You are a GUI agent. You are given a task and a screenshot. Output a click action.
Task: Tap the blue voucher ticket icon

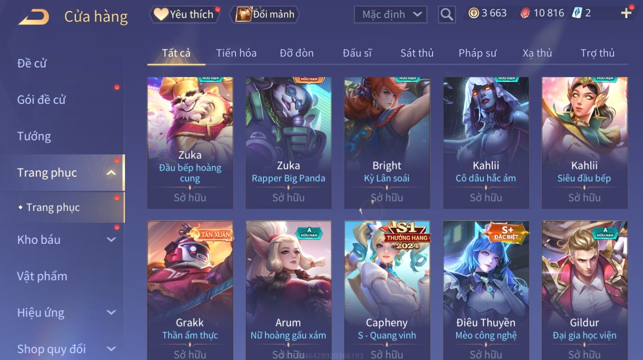(x=577, y=13)
